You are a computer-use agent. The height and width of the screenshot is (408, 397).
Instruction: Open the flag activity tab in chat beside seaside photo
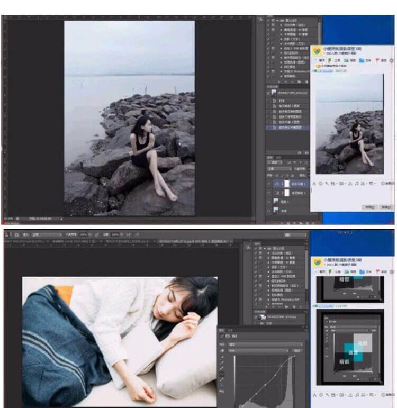click(381, 60)
